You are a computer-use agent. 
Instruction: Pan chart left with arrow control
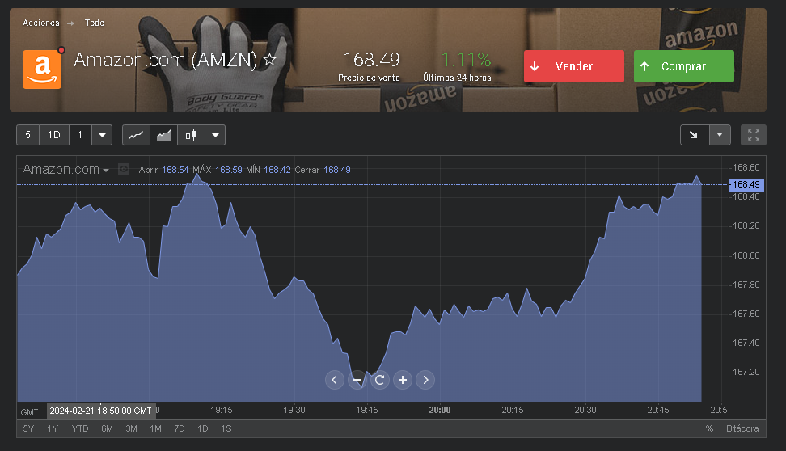pos(334,380)
